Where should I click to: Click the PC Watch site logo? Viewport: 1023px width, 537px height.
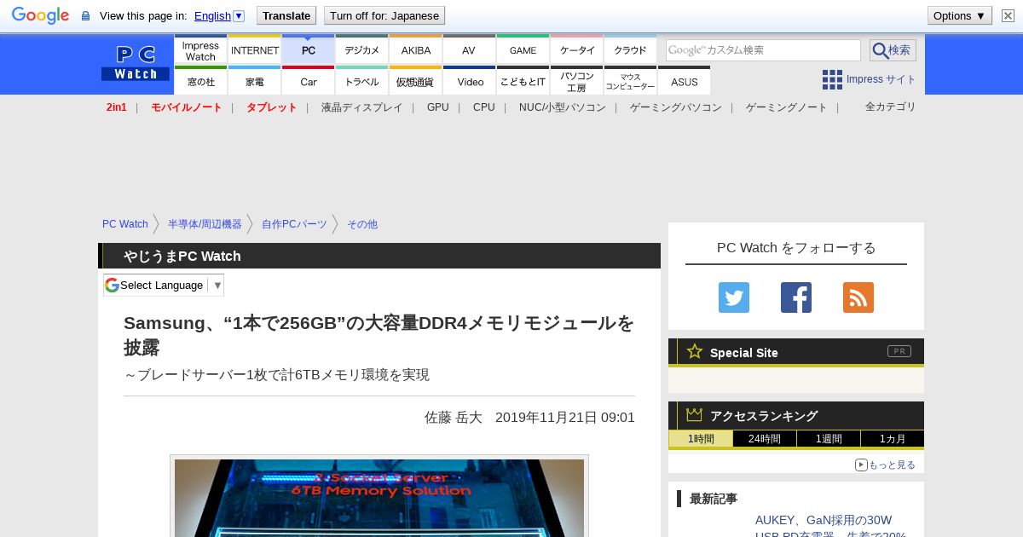(136, 64)
